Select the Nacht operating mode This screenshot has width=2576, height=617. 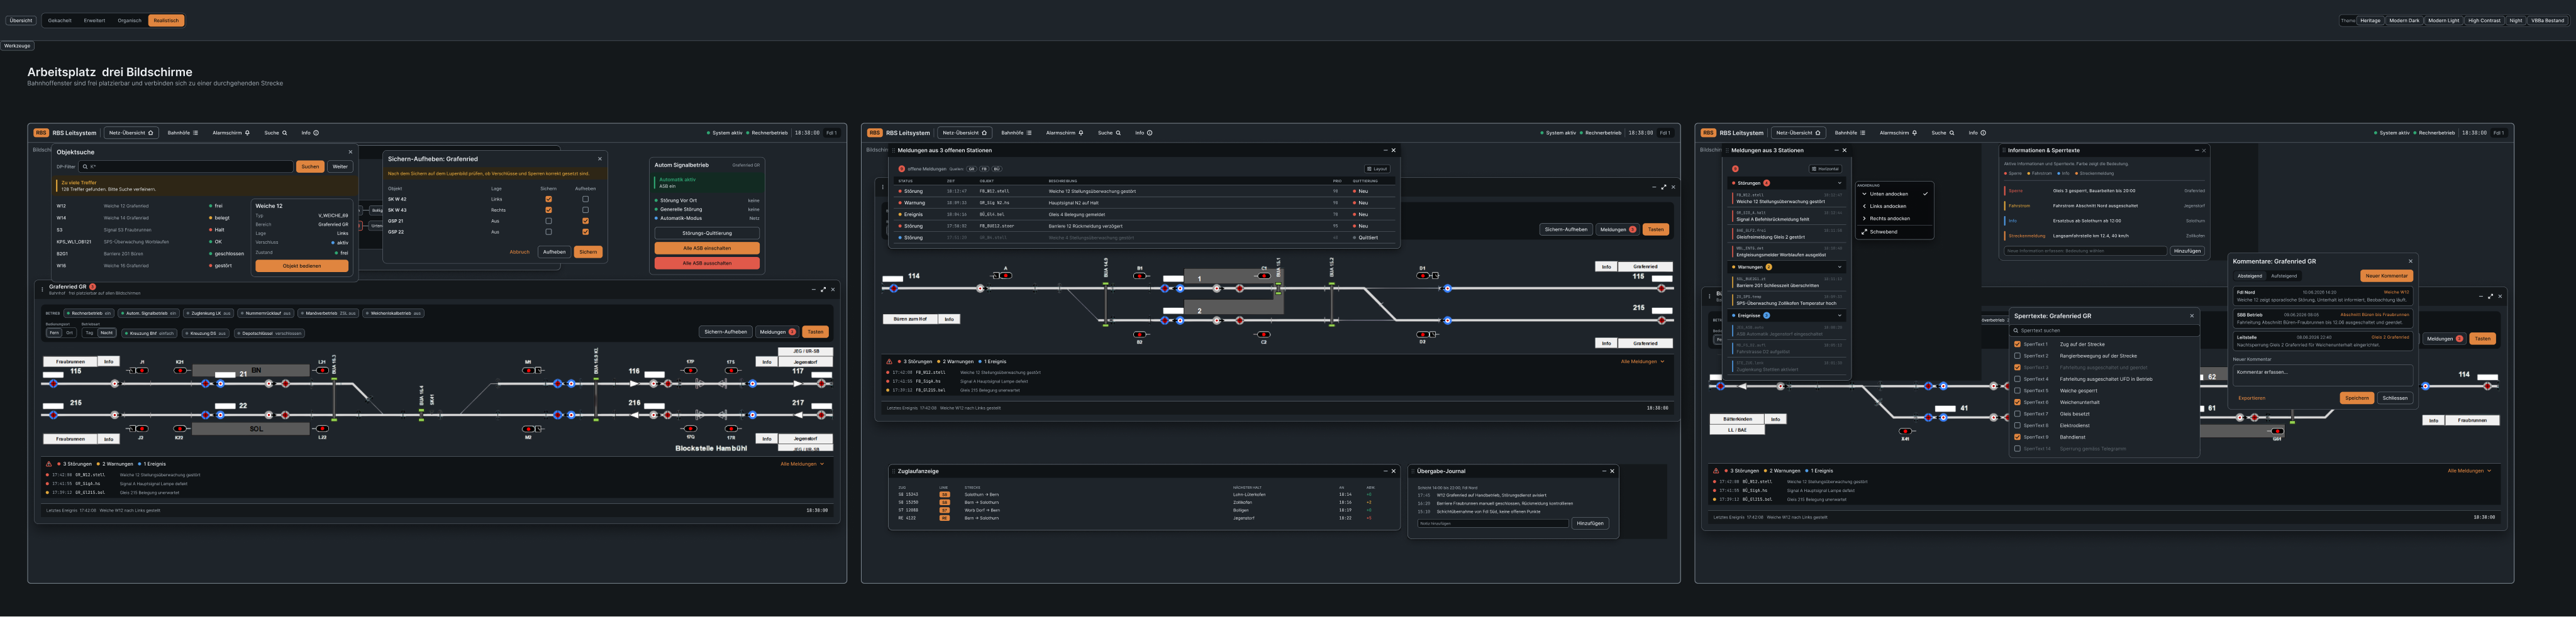pos(106,332)
